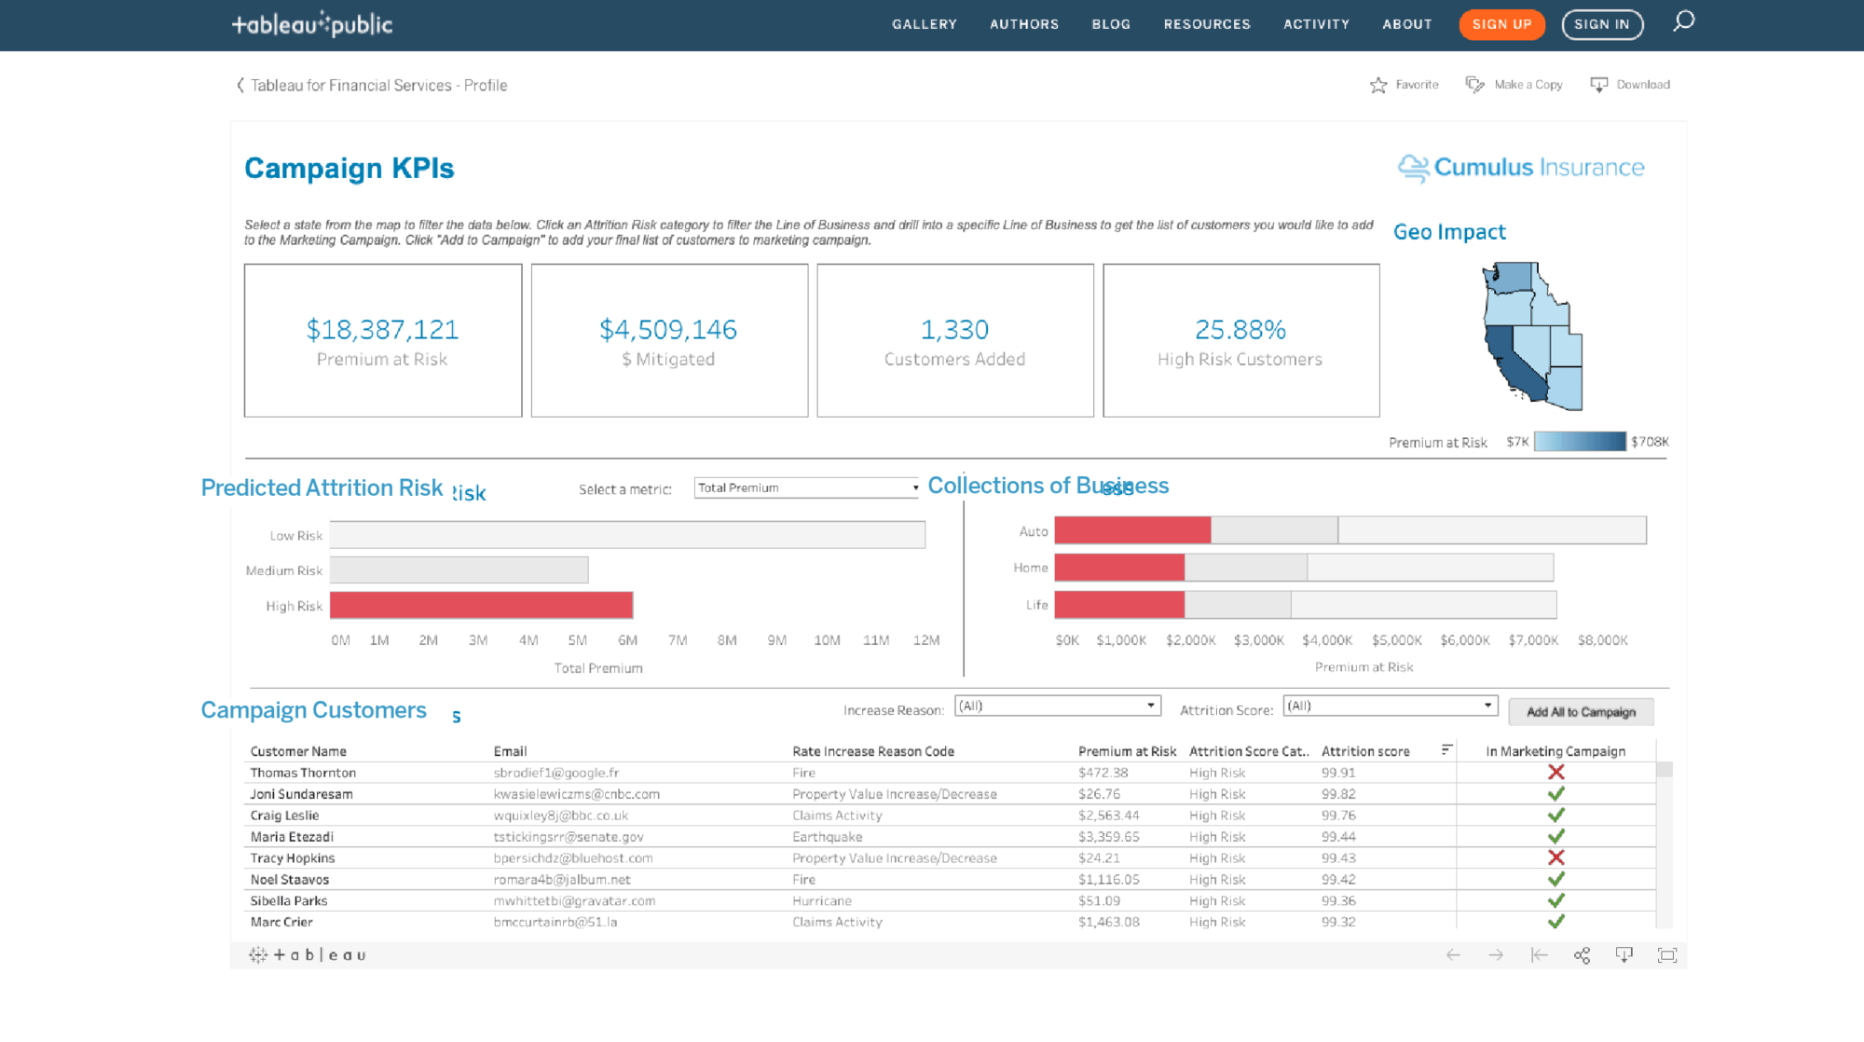Click the Make a Copy label
Viewport: 1864px width, 1042px height.
1528,85
